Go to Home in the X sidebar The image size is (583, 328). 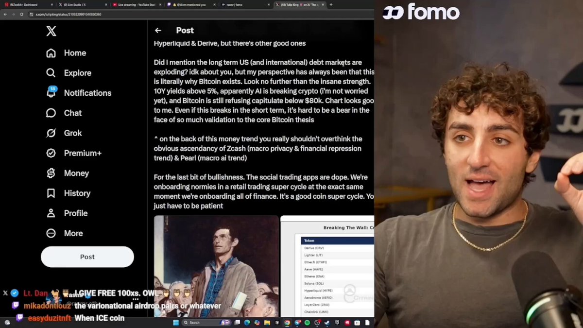(x=66, y=53)
